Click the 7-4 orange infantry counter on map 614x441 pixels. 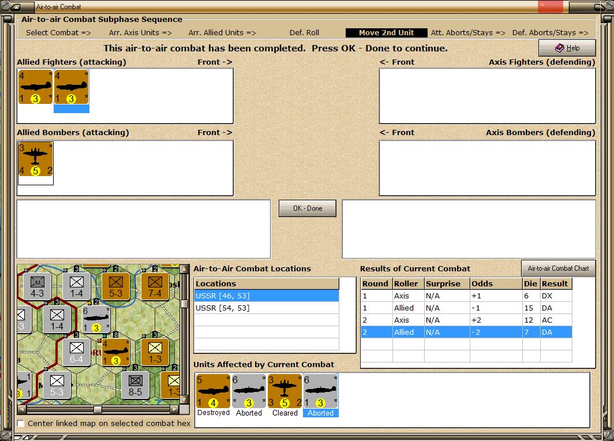coord(155,286)
